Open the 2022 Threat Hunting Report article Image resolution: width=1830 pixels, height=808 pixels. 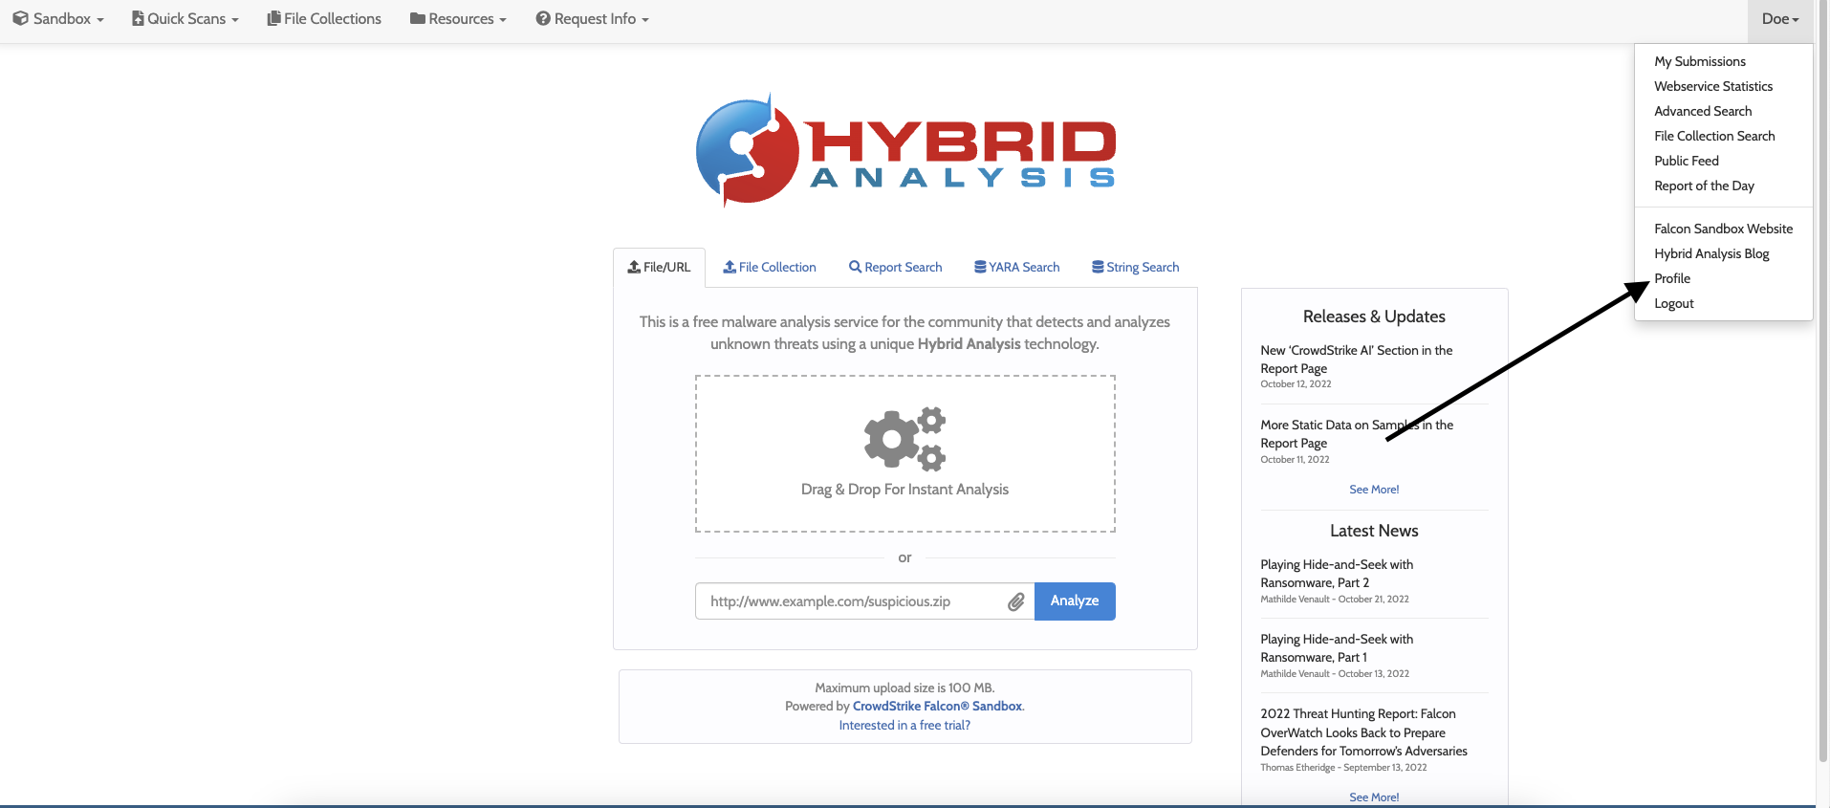pyautogui.click(x=1363, y=732)
